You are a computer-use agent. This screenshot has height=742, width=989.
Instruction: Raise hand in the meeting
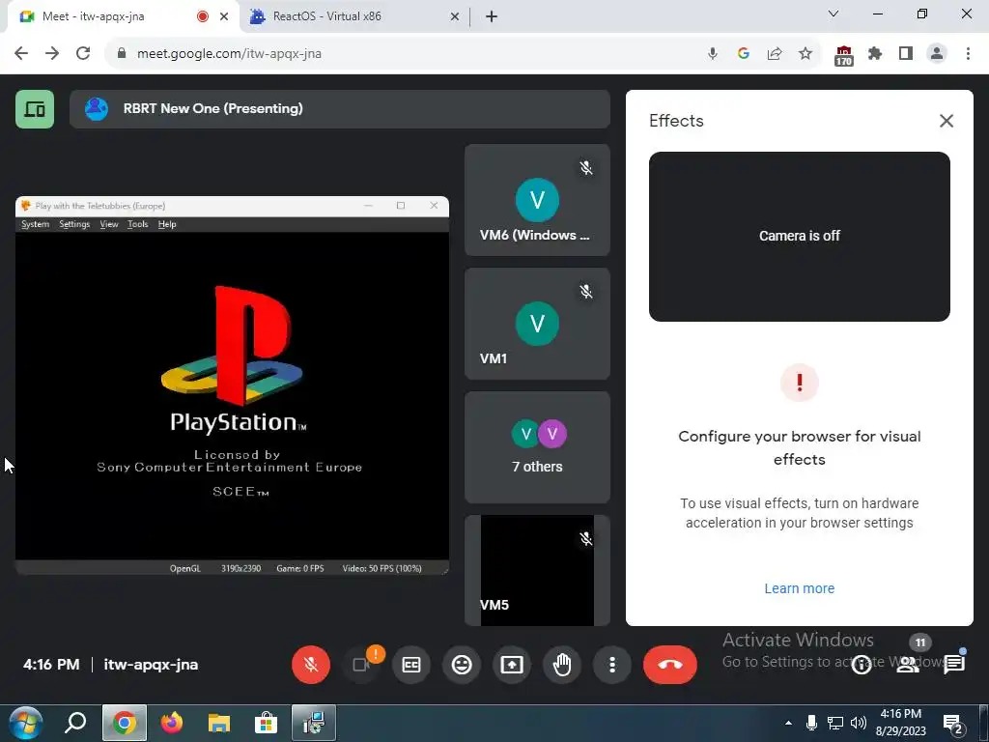(562, 665)
